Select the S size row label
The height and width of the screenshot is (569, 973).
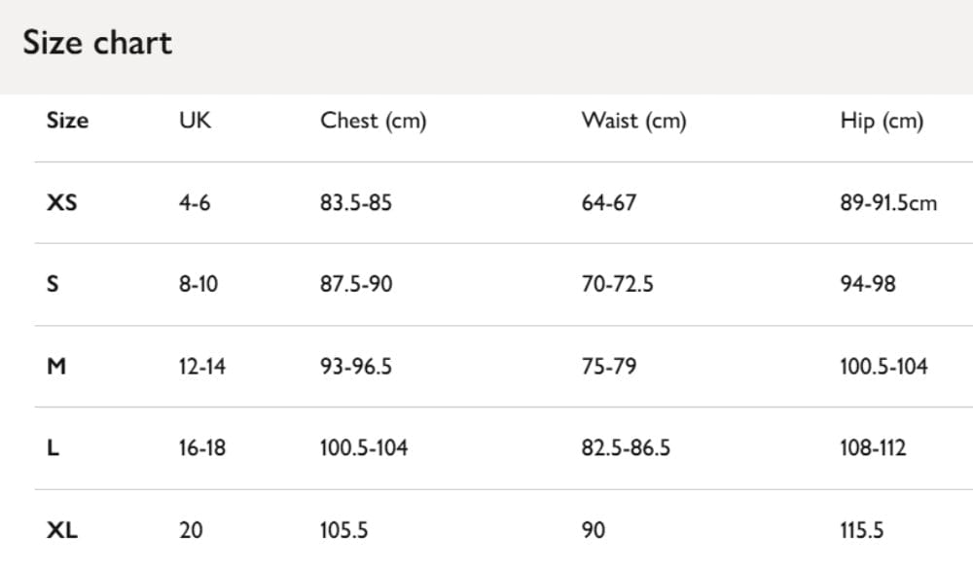[53, 284]
